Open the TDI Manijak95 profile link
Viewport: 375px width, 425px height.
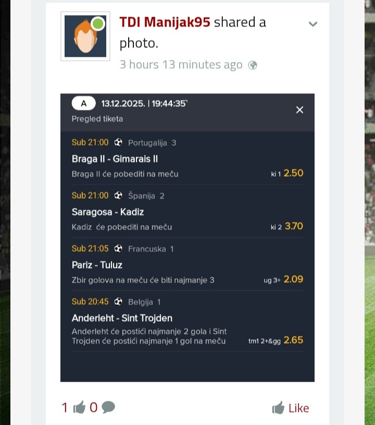coord(165,22)
